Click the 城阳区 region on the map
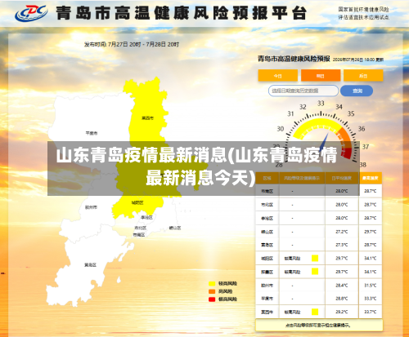Image resolution: width=409 pixels, height=337 pixels. [x=137, y=202]
